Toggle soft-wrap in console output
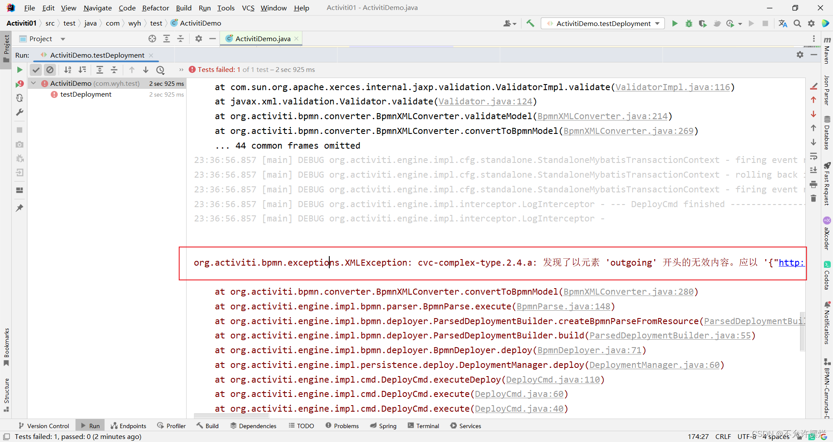833x442 pixels. point(813,156)
